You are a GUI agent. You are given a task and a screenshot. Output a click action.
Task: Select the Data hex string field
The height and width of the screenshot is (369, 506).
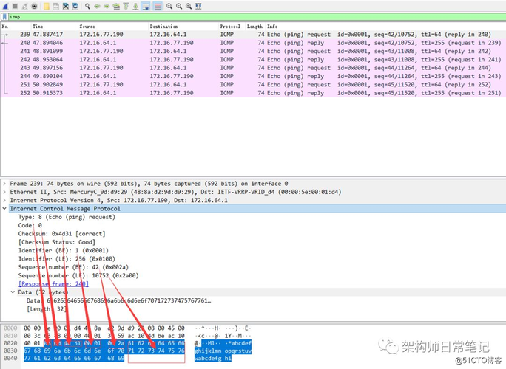click(x=119, y=301)
